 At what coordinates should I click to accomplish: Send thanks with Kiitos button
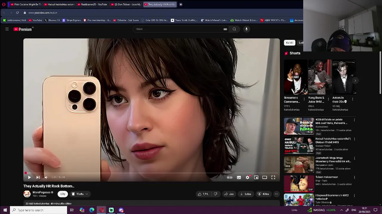[x=263, y=194]
